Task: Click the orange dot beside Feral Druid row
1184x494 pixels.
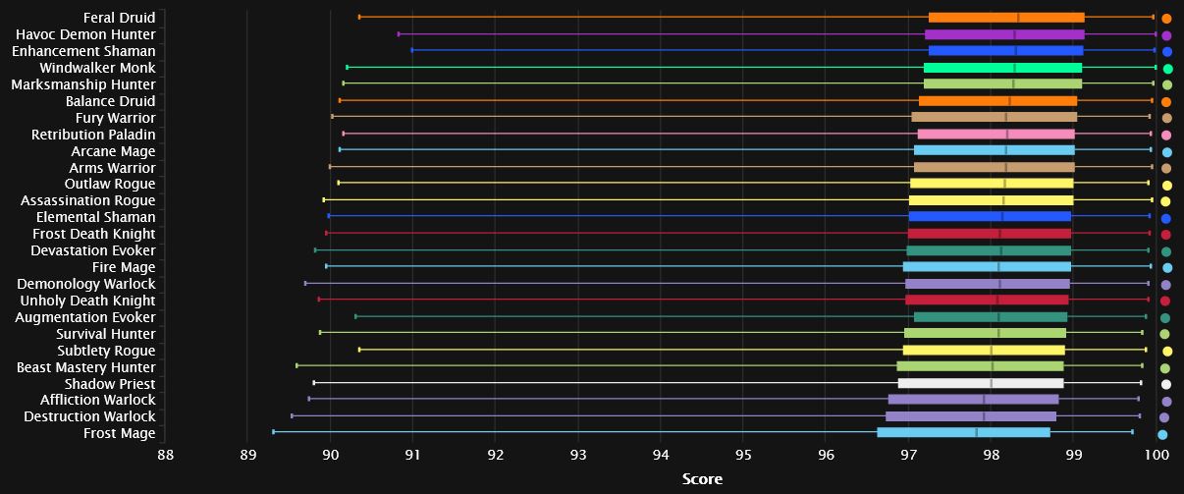Action: click(x=1166, y=19)
